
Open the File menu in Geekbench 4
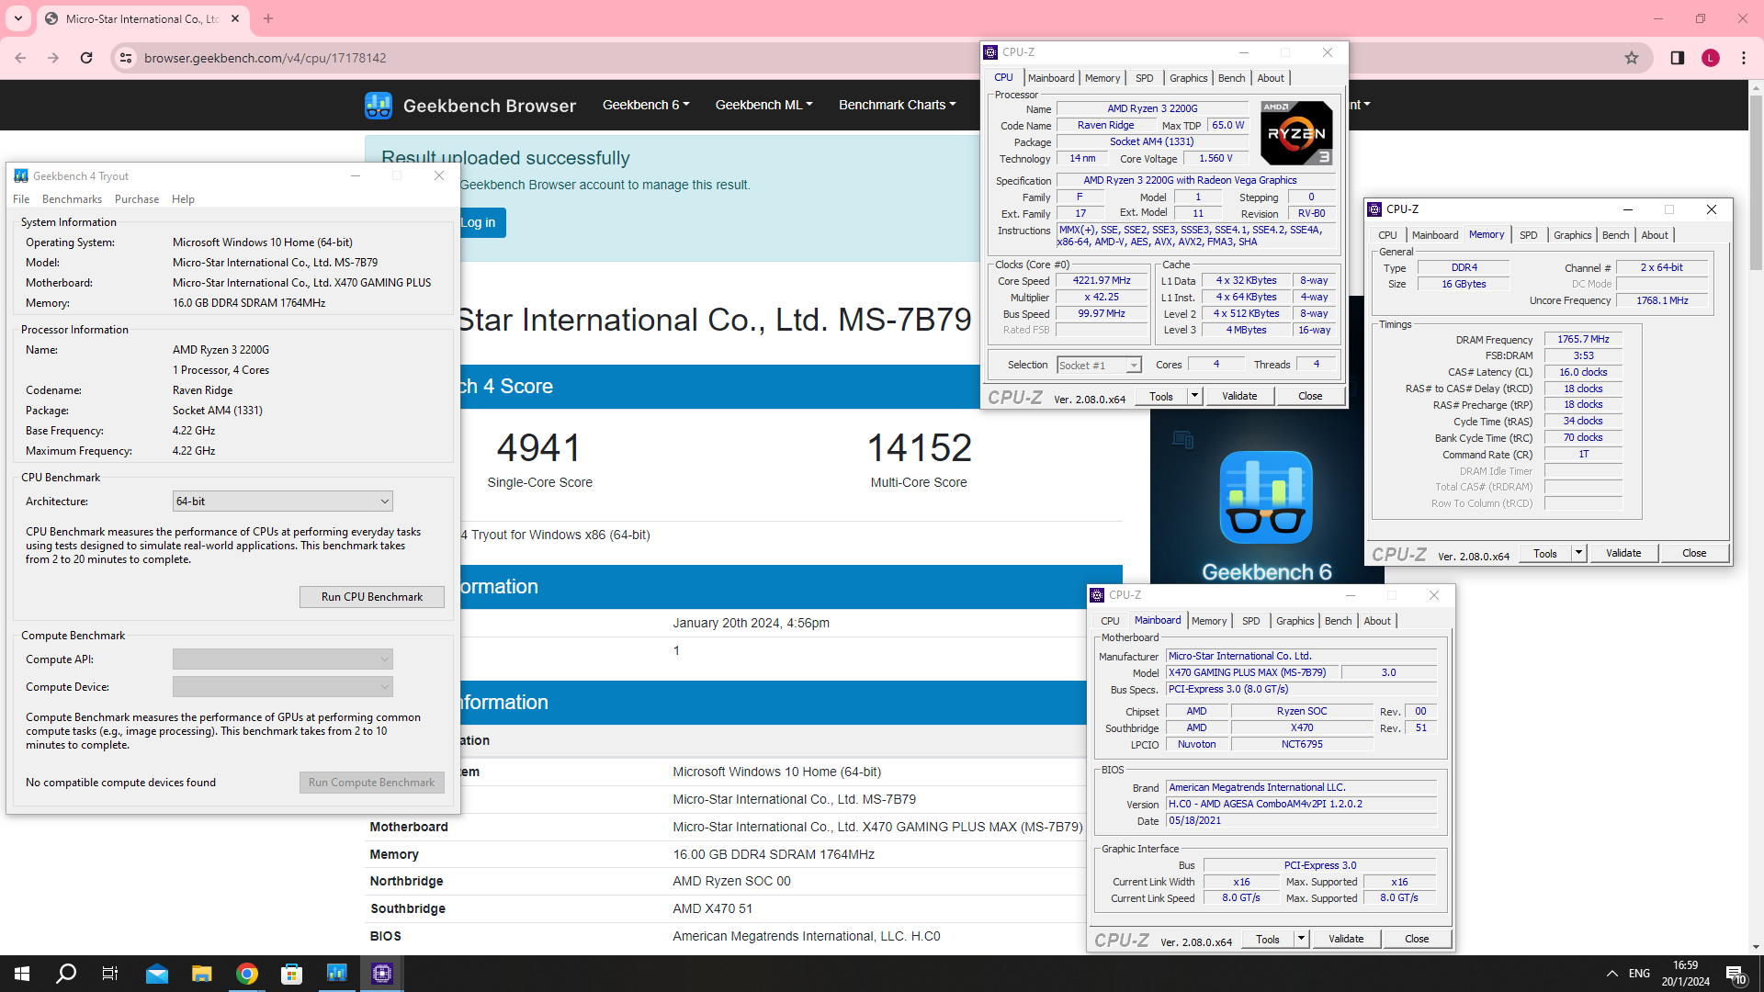pyautogui.click(x=21, y=199)
